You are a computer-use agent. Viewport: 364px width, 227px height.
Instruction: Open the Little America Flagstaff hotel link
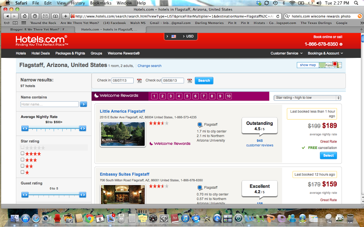pos(122,111)
